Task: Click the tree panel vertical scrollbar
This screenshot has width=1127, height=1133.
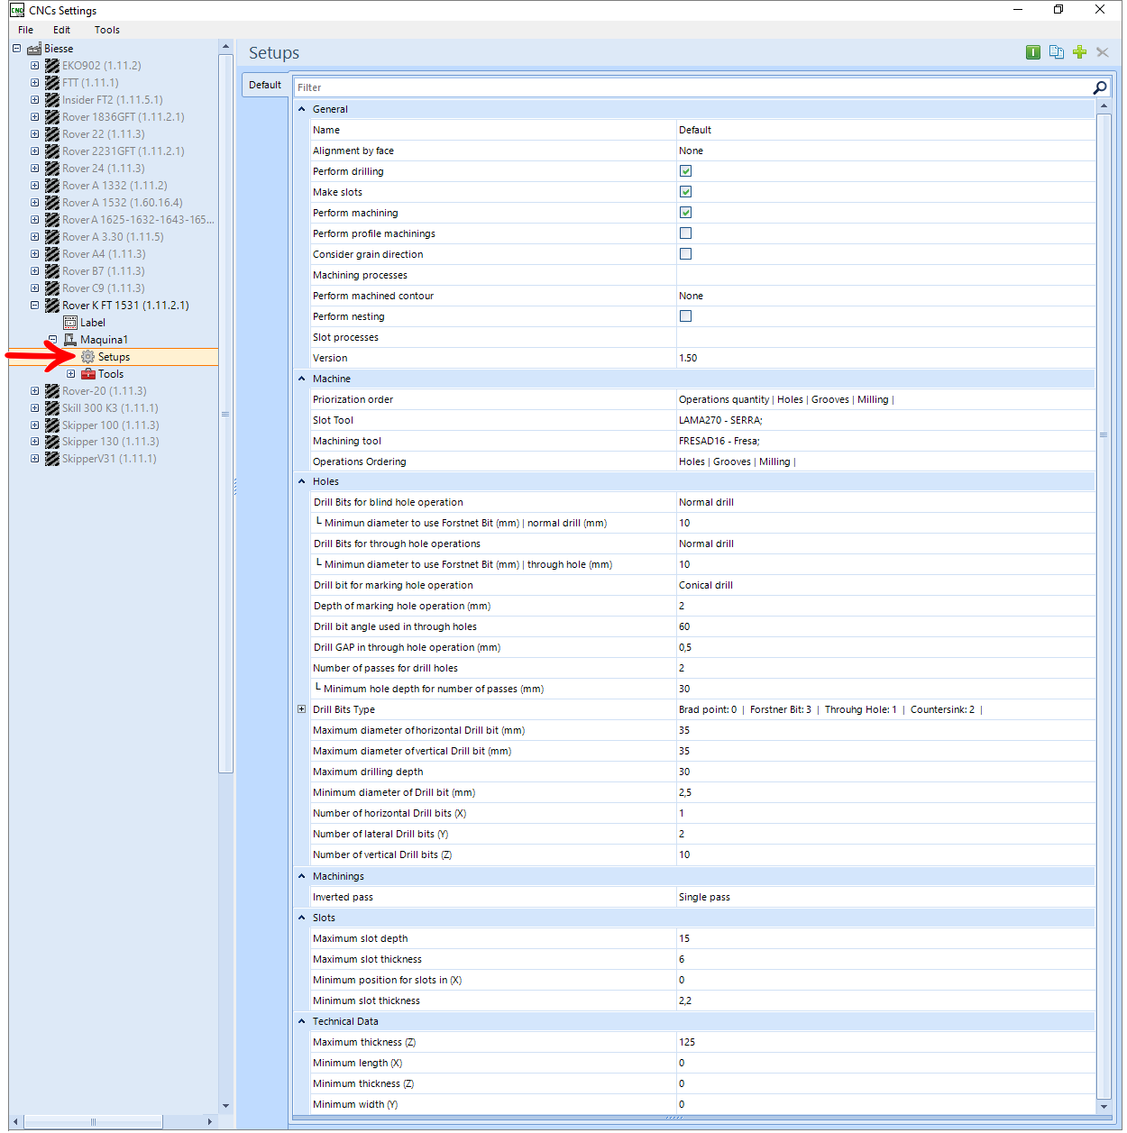Action: pyautogui.click(x=225, y=415)
